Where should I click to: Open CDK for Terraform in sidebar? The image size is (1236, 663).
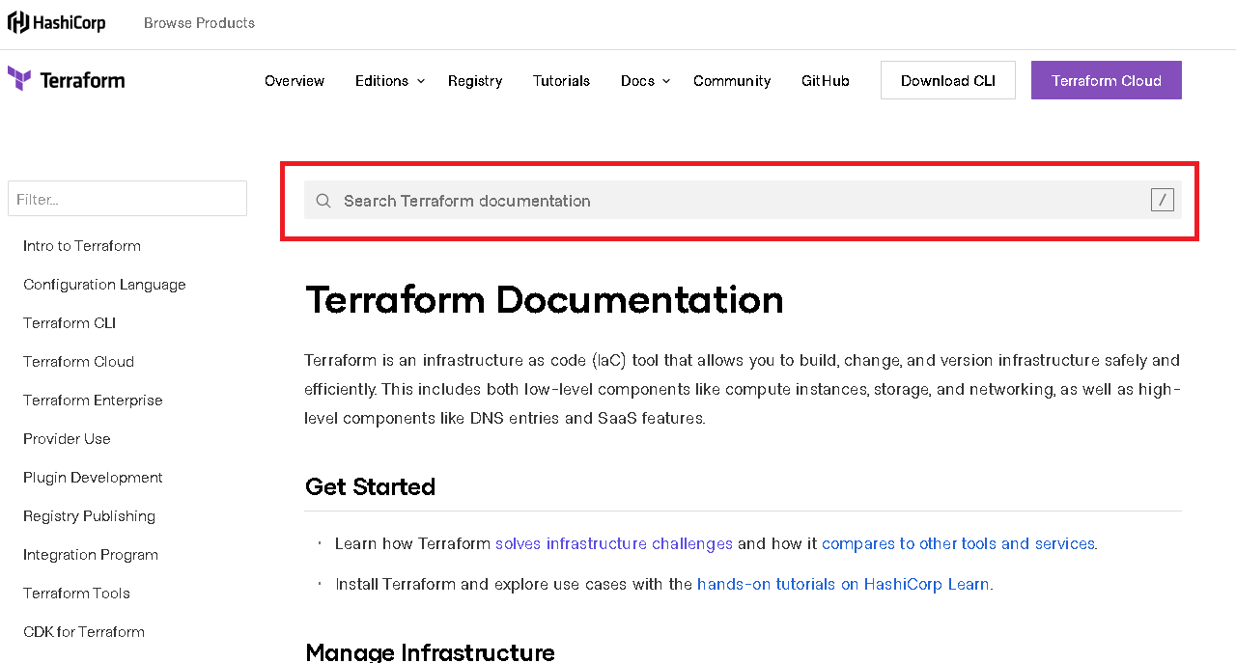(84, 632)
